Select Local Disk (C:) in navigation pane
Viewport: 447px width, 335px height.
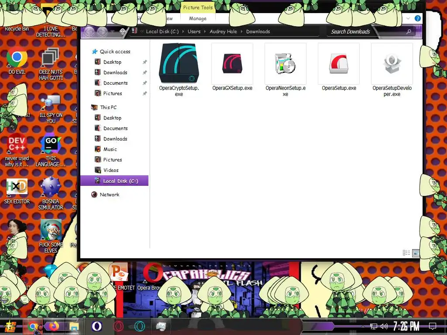(114, 181)
